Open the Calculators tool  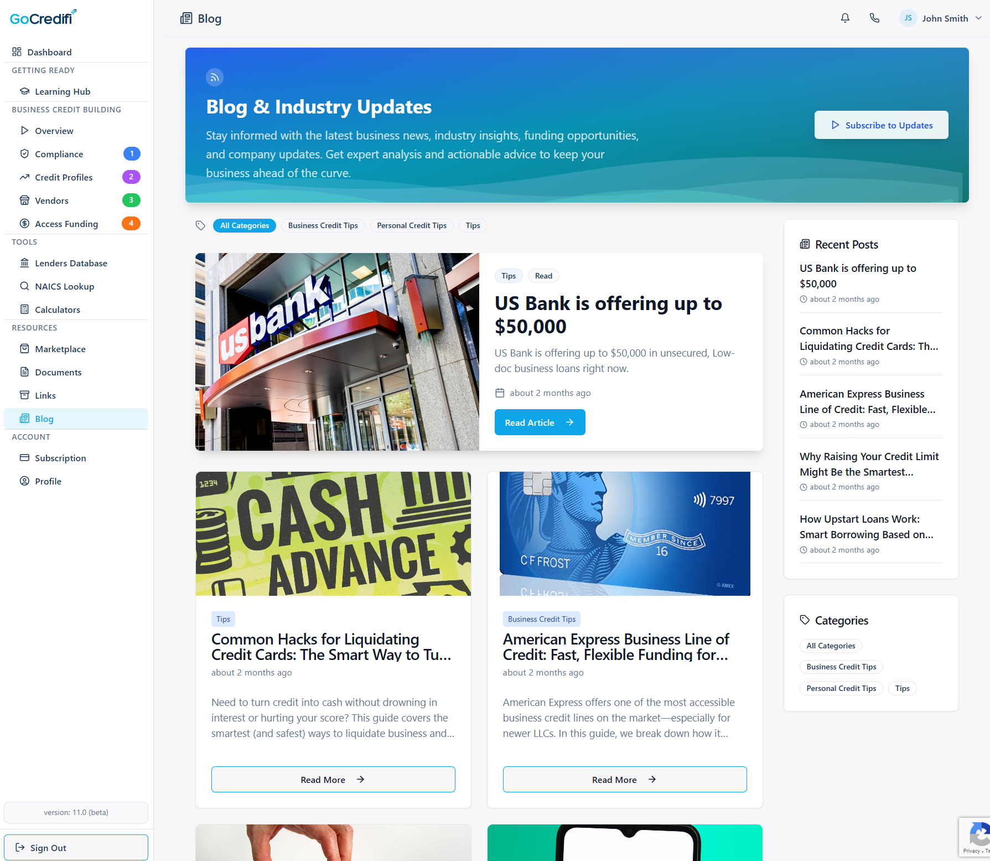58,310
